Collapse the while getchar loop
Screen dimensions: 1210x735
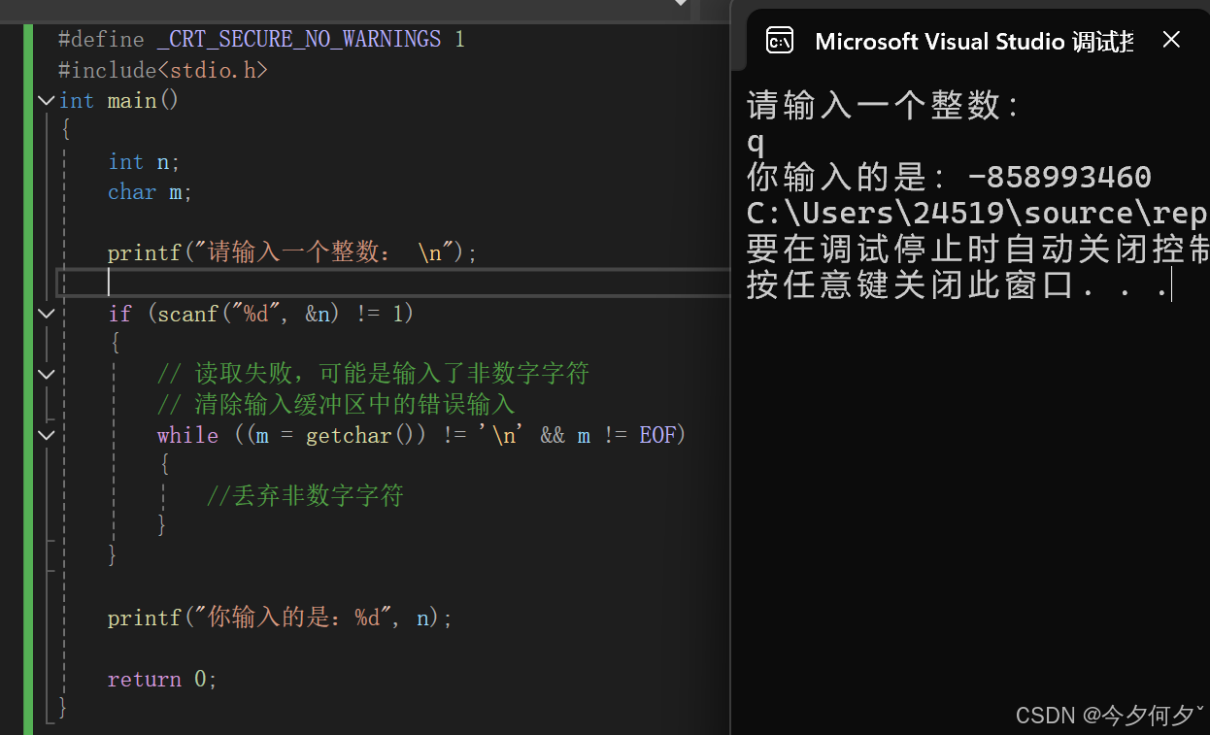click(46, 434)
